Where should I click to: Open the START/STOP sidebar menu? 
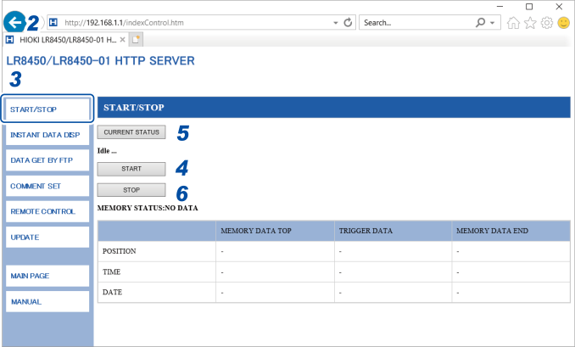point(47,109)
